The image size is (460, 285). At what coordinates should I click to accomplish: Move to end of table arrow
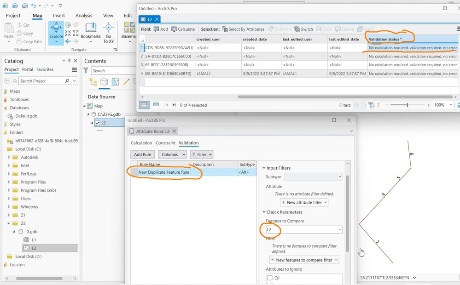[x=174, y=105]
